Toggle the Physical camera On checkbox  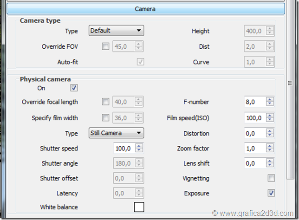coord(74,87)
